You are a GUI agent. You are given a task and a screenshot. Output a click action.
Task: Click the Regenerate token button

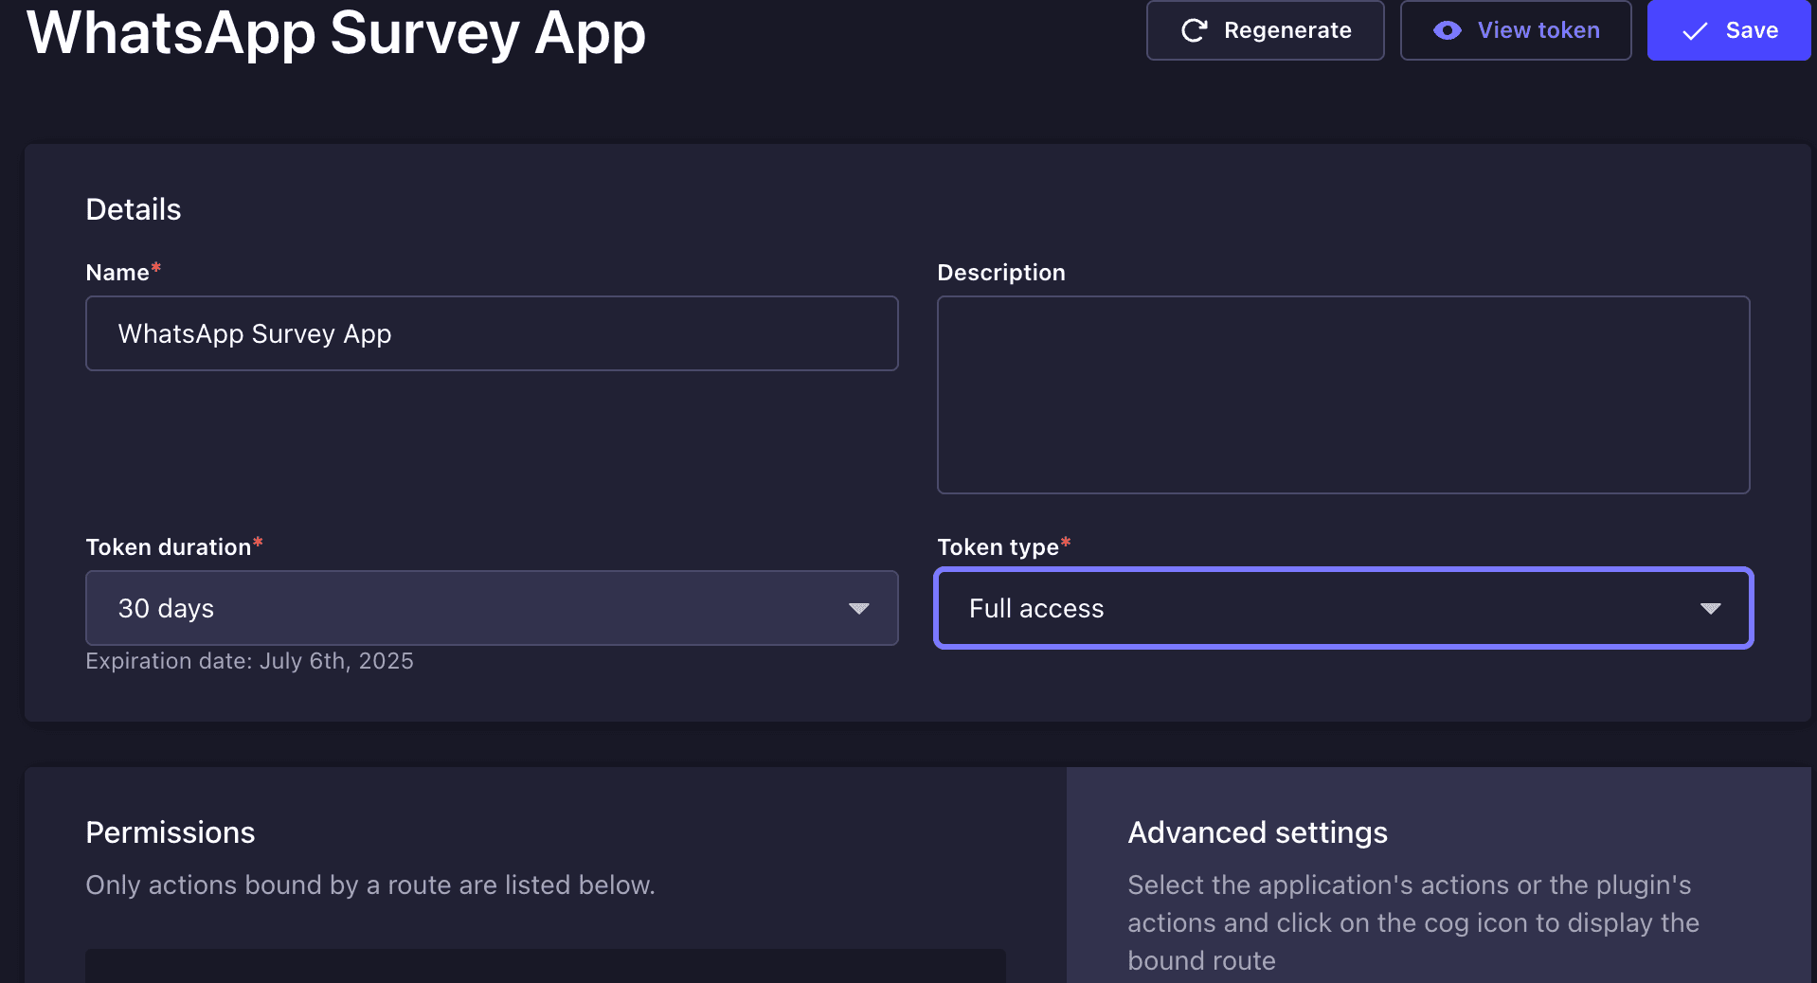pos(1265,30)
